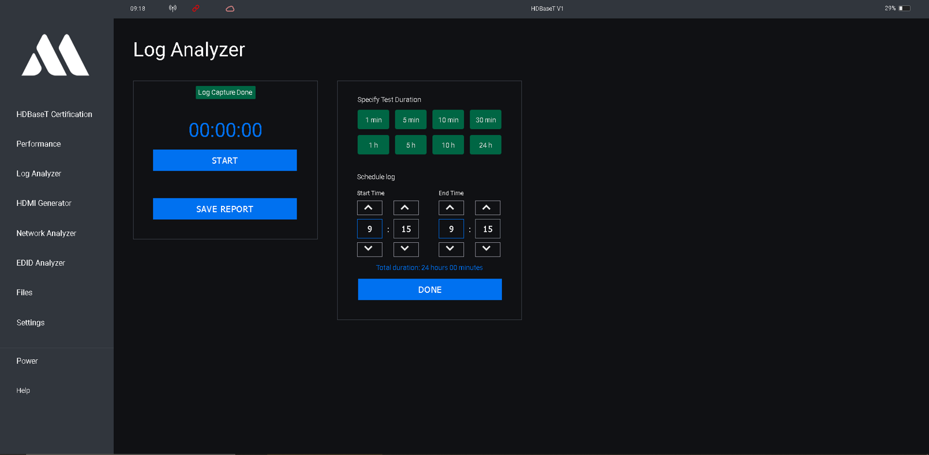Go to the Performance section
The height and width of the screenshot is (455, 929).
click(39, 144)
